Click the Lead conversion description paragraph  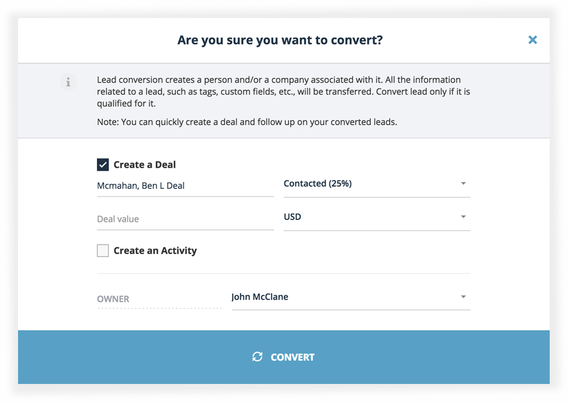click(279, 92)
